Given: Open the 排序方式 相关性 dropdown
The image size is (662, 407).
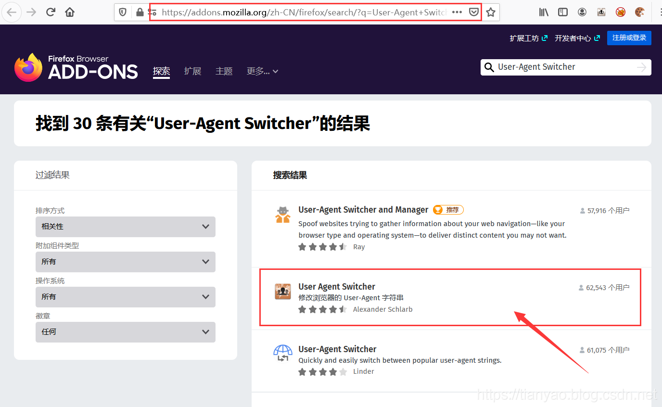Looking at the screenshot, I should click(126, 227).
